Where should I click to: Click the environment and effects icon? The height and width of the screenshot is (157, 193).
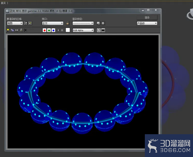pyautogui.click(x=103, y=23)
